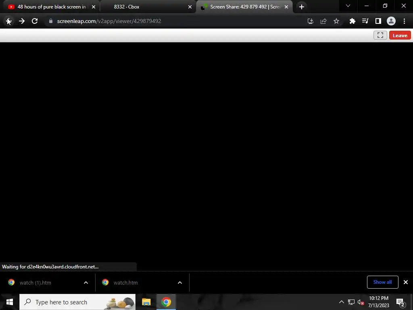View site information via the lock icon
The image size is (413, 310).
50,21
